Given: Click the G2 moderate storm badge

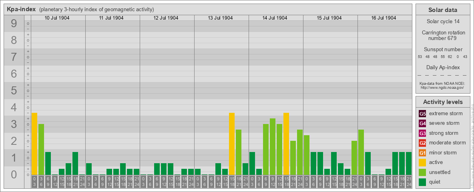Looking at the screenshot, I should coord(422,143).
